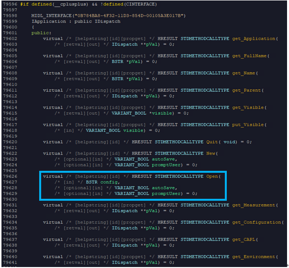Click autoSave parameter on line 79623
289x268 pixels.
(163, 159)
